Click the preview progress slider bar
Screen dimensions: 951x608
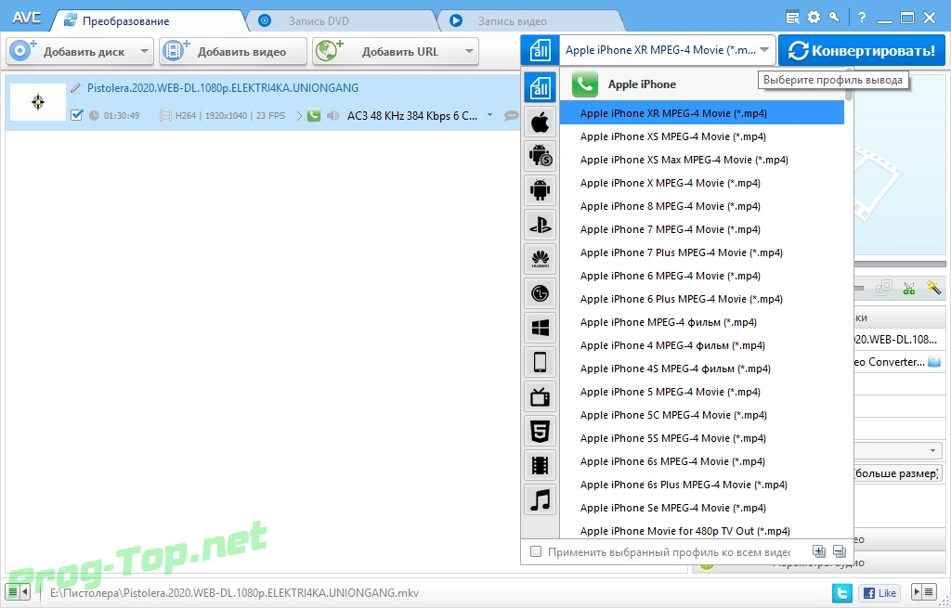point(900,265)
